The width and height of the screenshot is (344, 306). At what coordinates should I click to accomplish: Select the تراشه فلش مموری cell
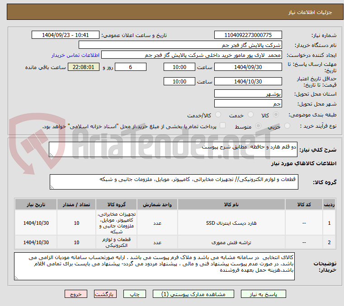coord(231,242)
